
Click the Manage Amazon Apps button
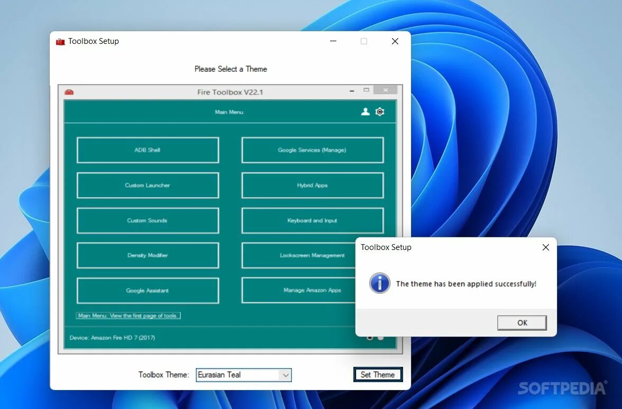(298, 290)
